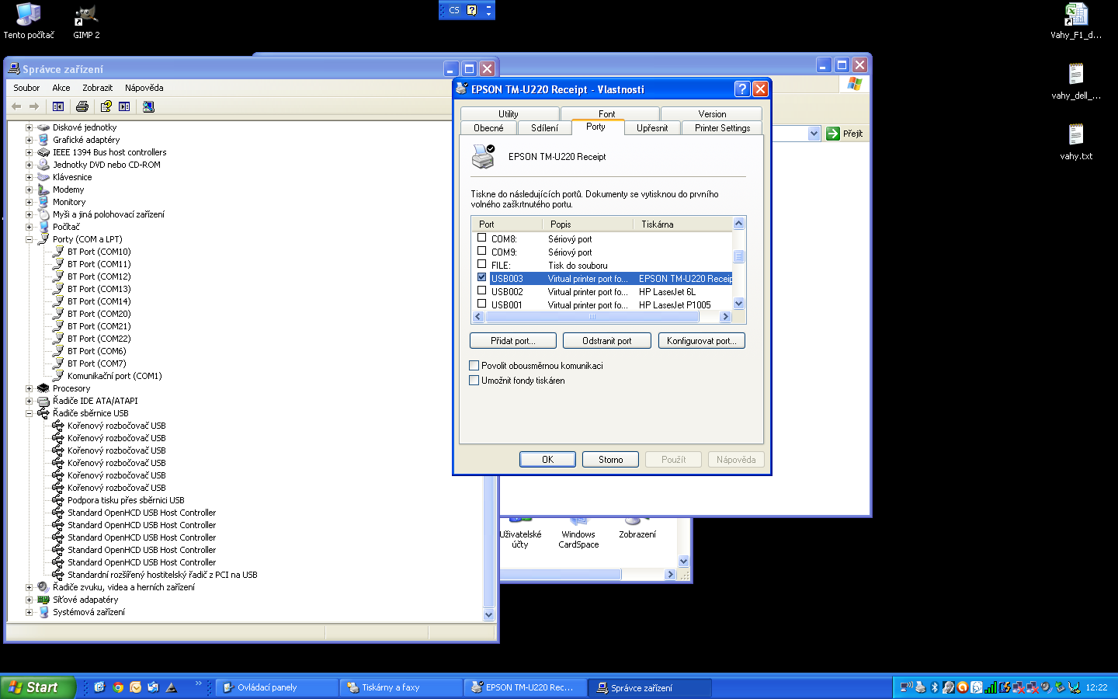Check the USB001 port checkbox

(x=482, y=304)
